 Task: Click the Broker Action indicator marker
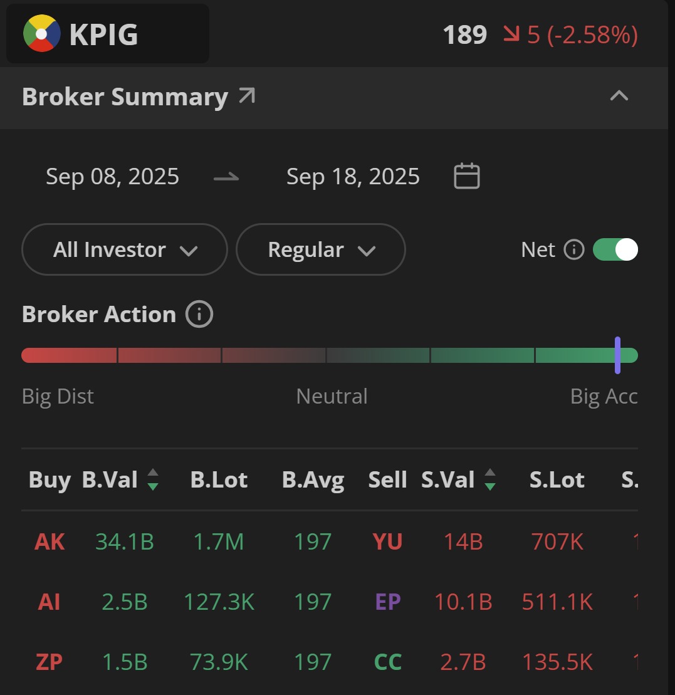pyautogui.click(x=617, y=355)
